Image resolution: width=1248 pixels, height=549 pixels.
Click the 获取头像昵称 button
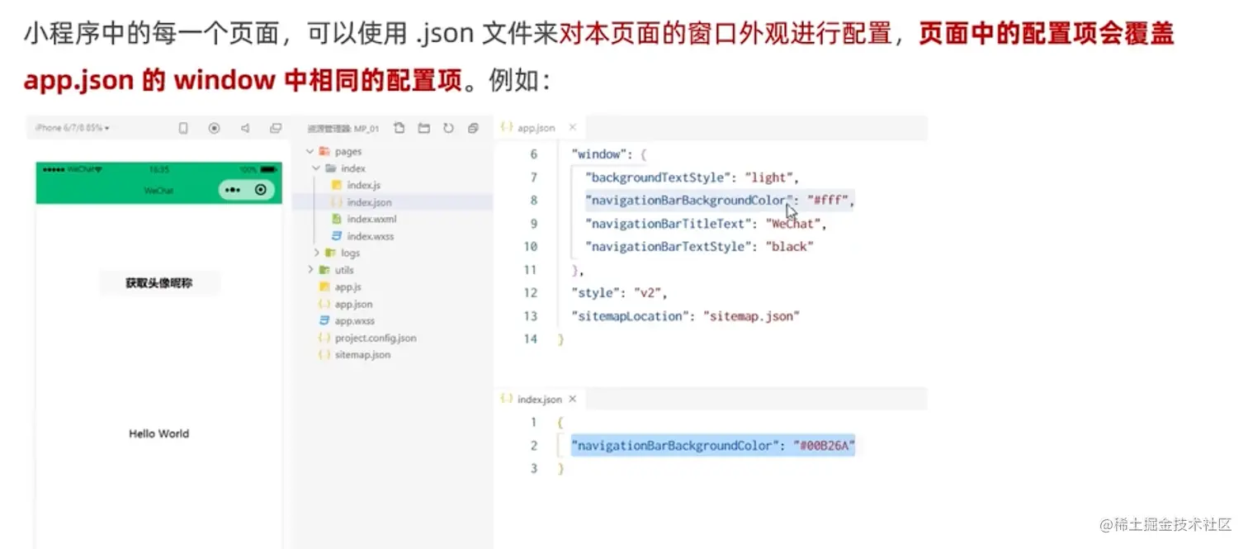(159, 283)
